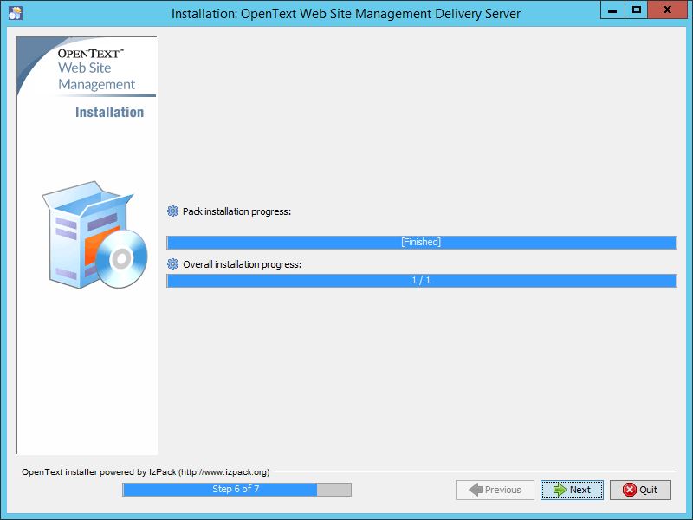Maximize the installer window
This screenshot has height=520, width=693.
637,10
